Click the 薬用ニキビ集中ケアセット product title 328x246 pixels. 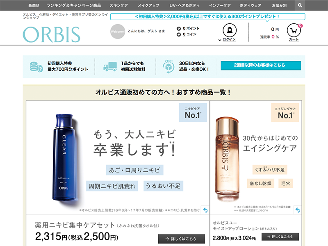point(75,225)
